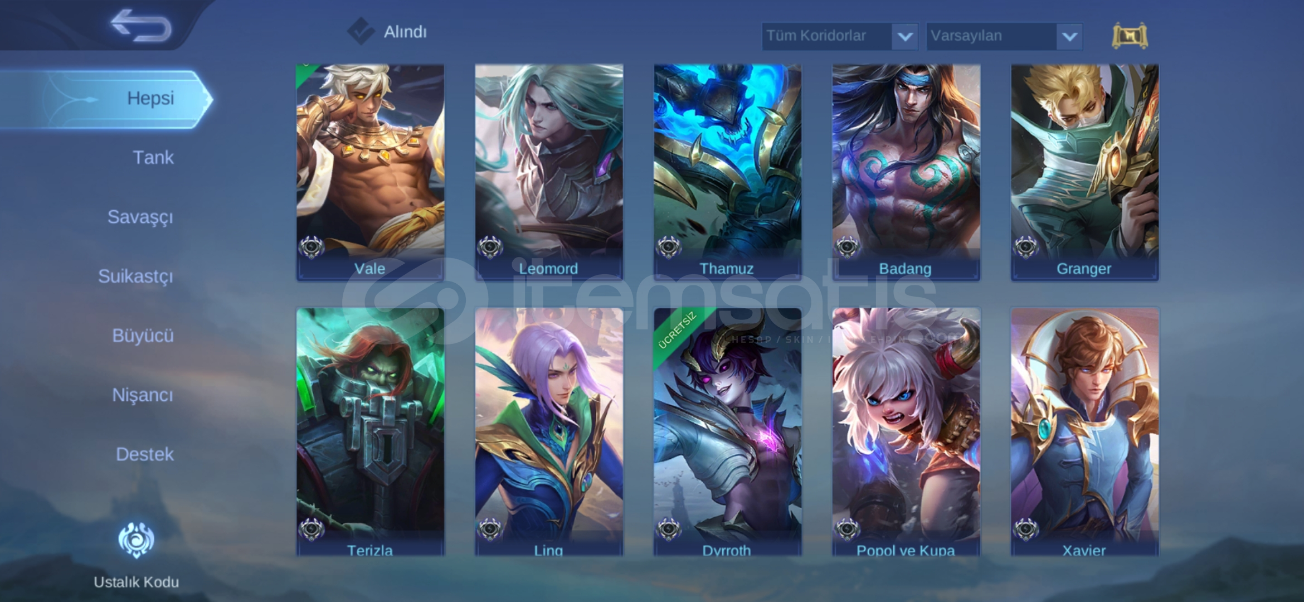Open the Destek hero category
Viewport: 1304px width, 602px height.
pos(144,454)
